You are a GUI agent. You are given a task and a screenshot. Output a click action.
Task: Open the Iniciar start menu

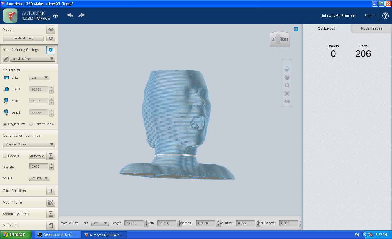[x=16, y=235]
